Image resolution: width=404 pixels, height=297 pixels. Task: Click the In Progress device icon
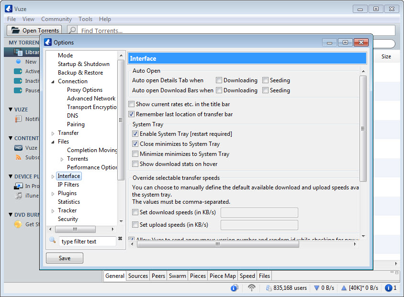[x=18, y=186]
